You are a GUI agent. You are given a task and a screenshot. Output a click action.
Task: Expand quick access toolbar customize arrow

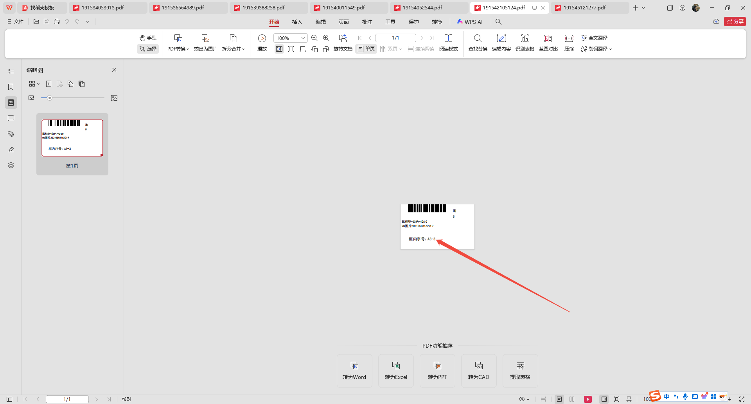tap(87, 22)
